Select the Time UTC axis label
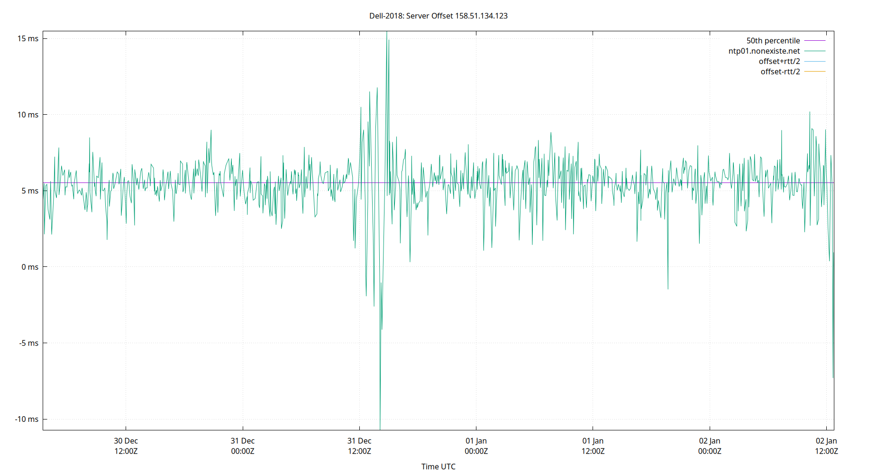The image size is (877, 474). 438,466
